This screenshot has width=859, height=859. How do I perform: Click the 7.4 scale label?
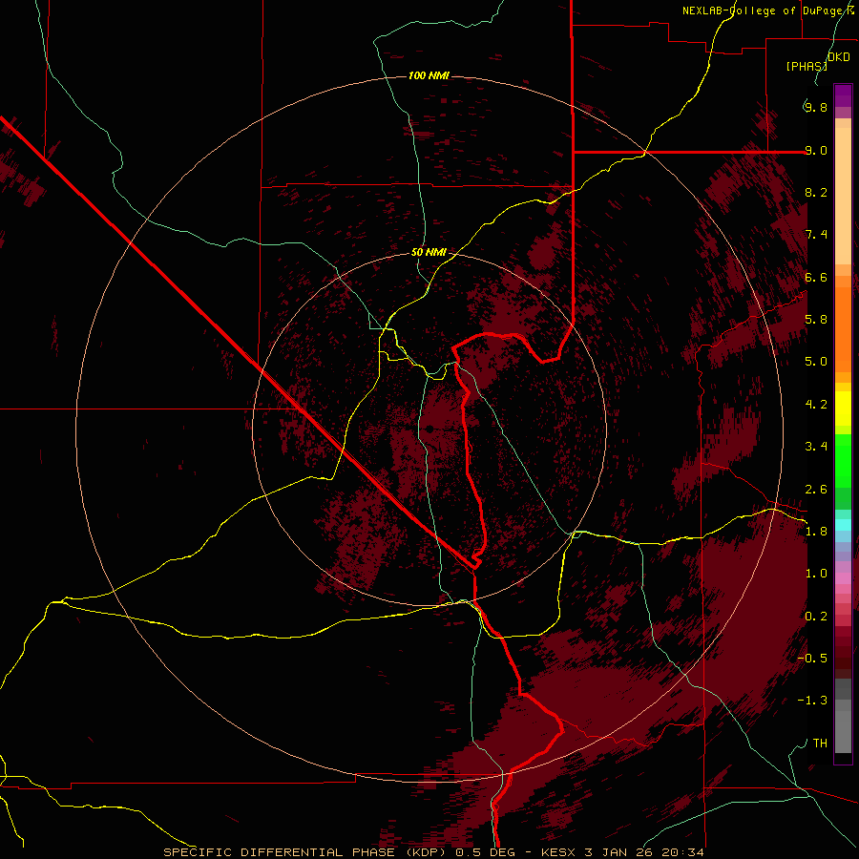point(815,235)
